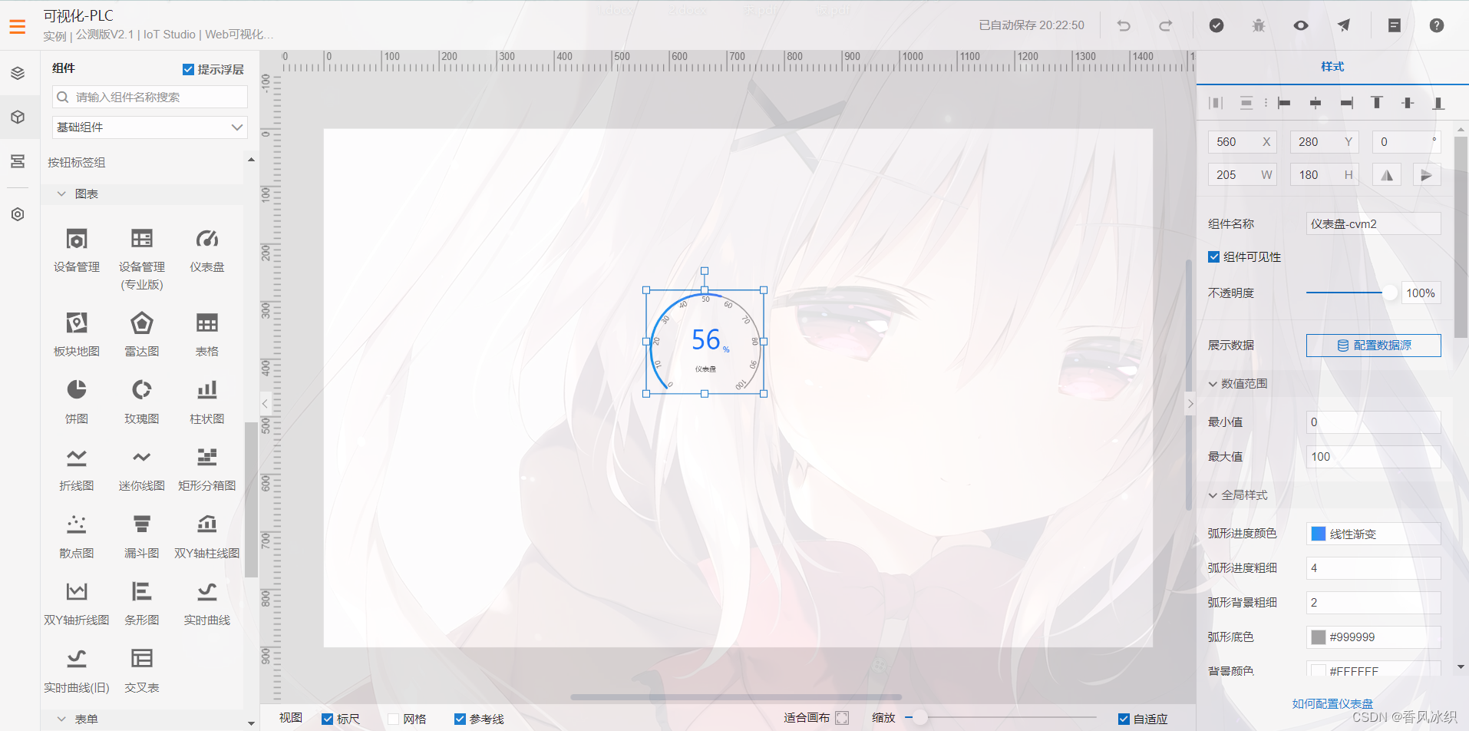Edit the X position field
This screenshot has width=1469, height=731.
(x=1242, y=142)
